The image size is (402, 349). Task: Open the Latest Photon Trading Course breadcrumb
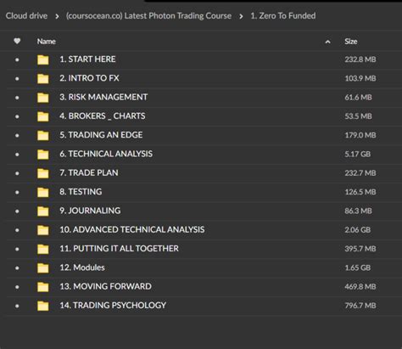point(148,16)
